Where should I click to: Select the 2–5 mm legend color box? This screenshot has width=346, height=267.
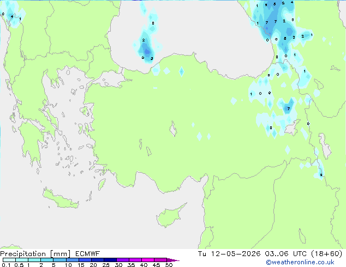pyautogui.click(x=47, y=260)
